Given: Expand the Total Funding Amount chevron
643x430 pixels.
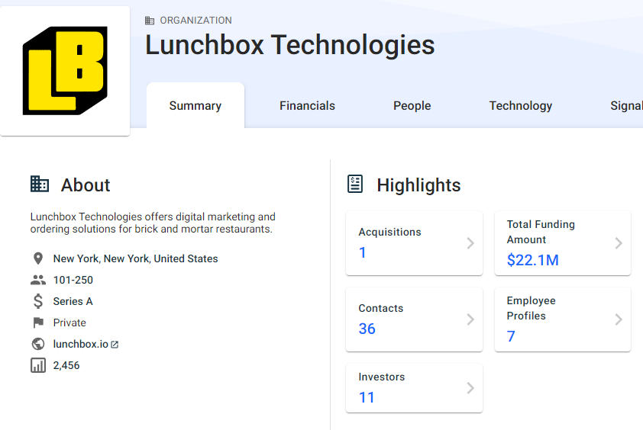Looking at the screenshot, I should click(619, 243).
